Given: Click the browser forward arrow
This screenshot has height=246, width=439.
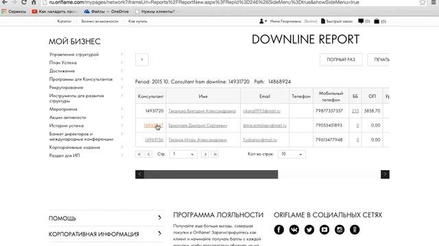Looking at the screenshot, I should 14,3.
